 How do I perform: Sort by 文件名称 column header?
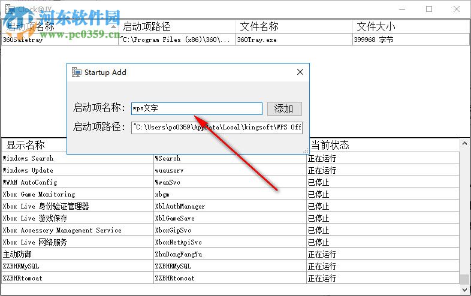(294, 26)
